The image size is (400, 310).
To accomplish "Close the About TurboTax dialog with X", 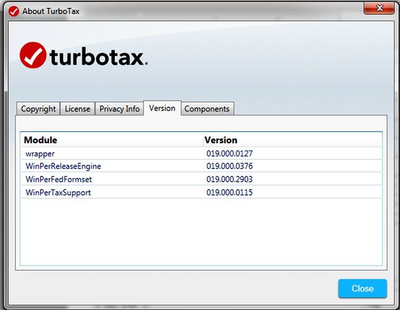I will (379, 8).
